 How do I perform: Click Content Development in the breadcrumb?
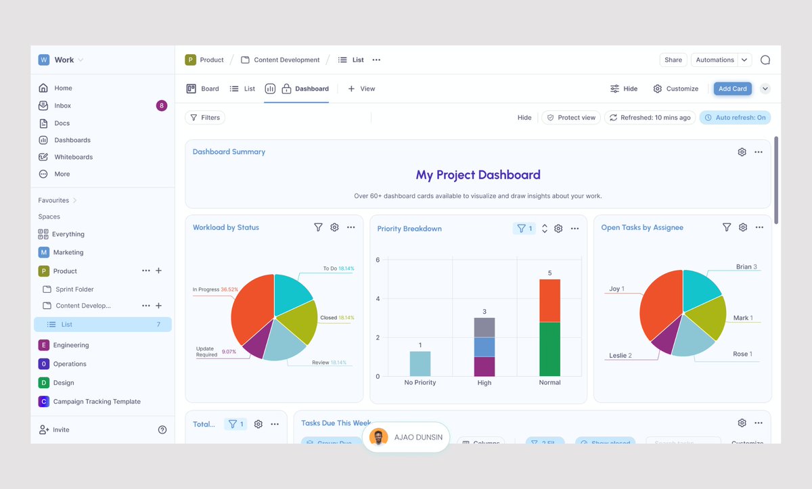tap(280, 60)
